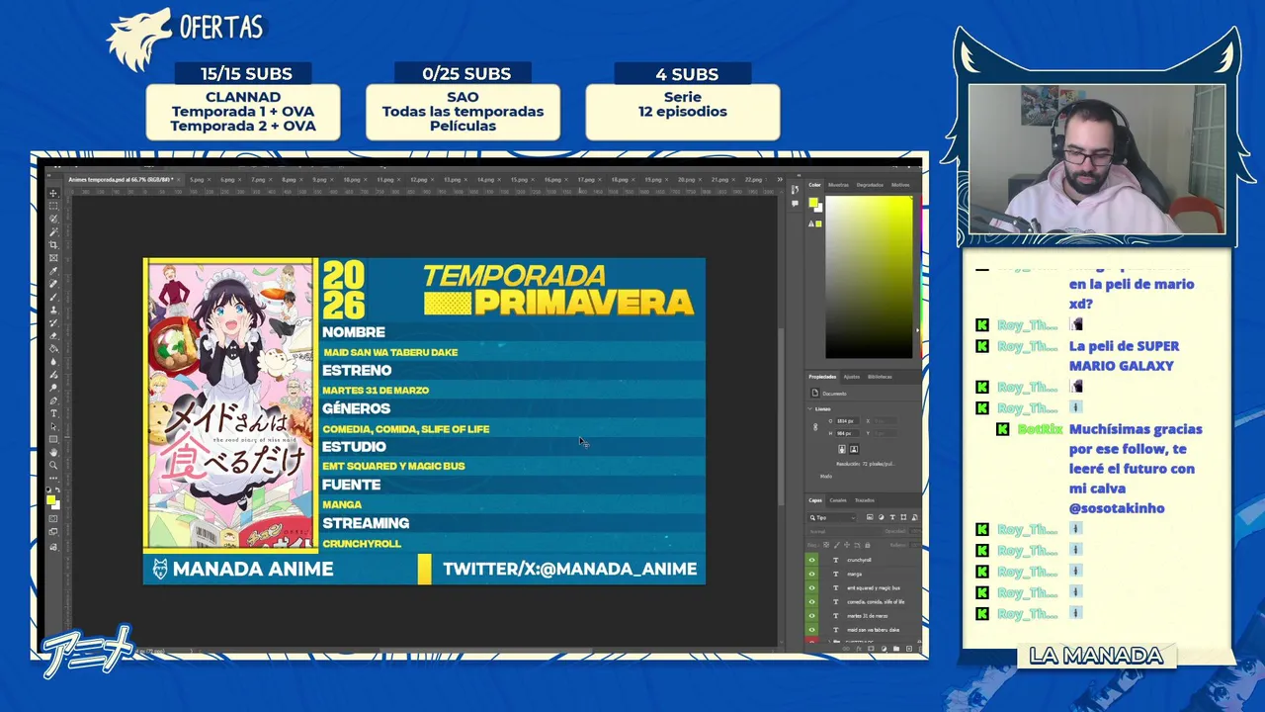Toggle lock transparent pixels in Layers
This screenshot has width=1265, height=712.
pyautogui.click(x=826, y=545)
